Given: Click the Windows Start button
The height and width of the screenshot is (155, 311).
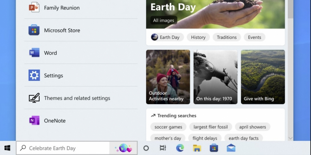Looking at the screenshot, I should click(7, 148).
